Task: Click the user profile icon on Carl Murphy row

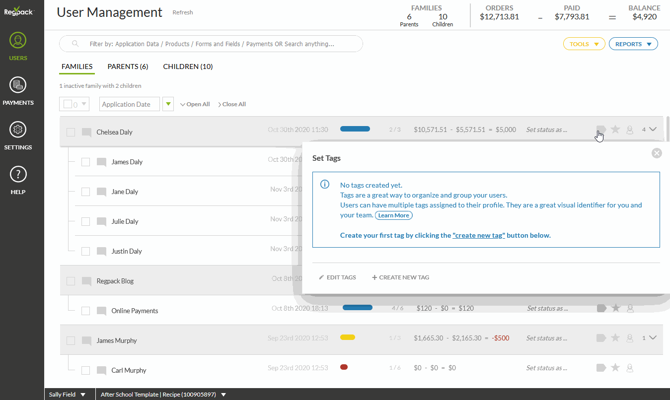Action: [x=630, y=368]
